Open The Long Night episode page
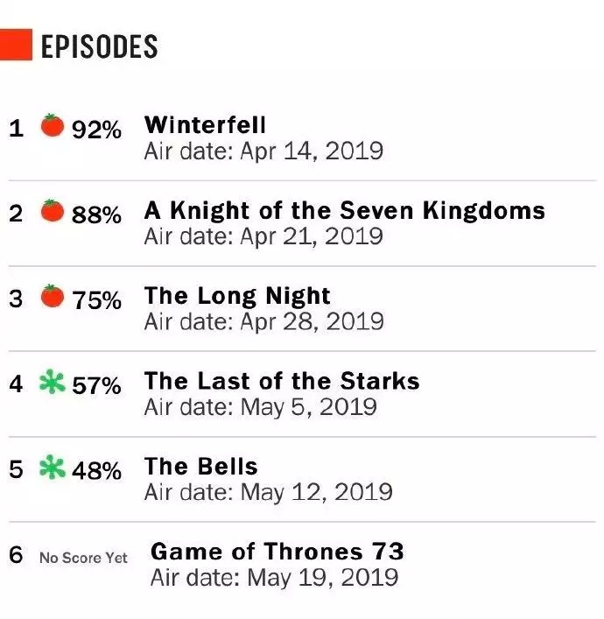The height and width of the screenshot is (619, 604). [x=237, y=297]
